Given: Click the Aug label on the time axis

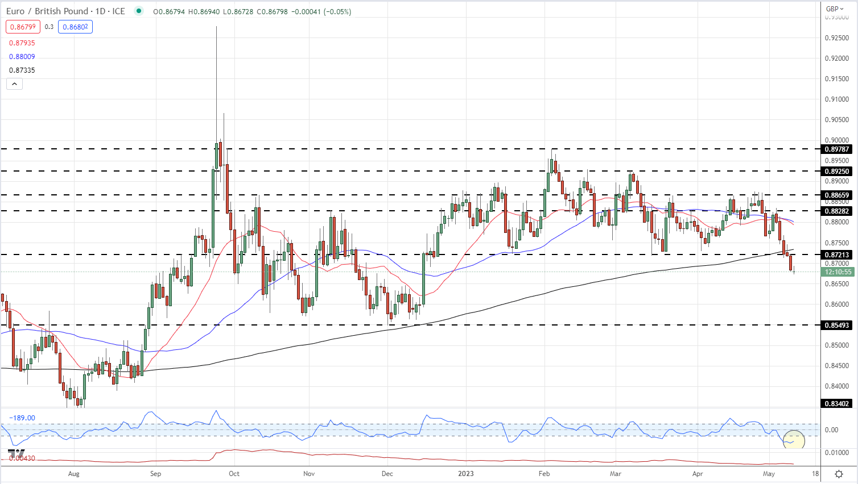Looking at the screenshot, I should [x=73, y=474].
